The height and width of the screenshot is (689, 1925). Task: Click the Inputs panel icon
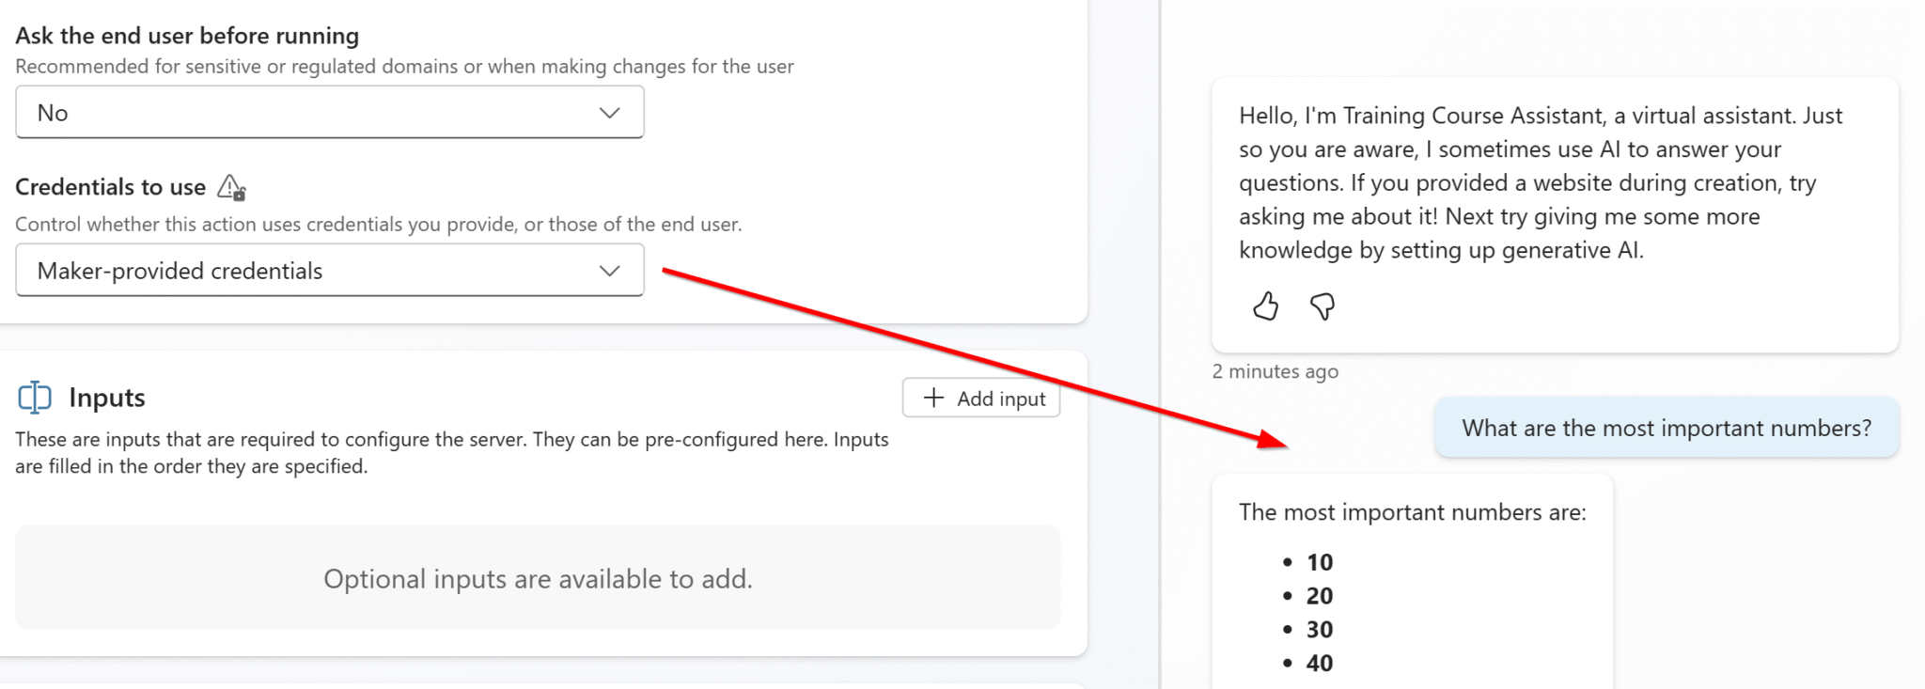(x=35, y=398)
